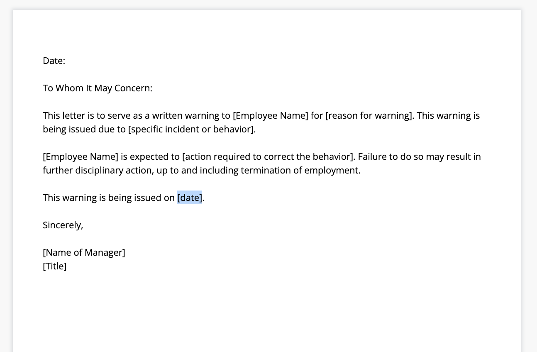
Task: Click the highlighted "[date]" placeholder
Action: coord(190,198)
